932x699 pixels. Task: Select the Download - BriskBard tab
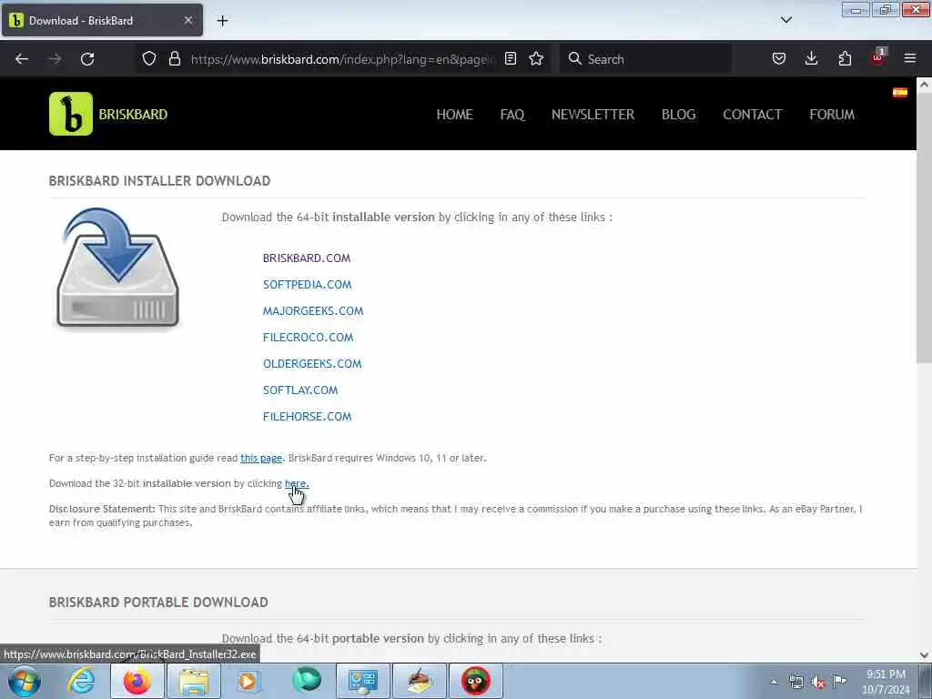click(102, 20)
